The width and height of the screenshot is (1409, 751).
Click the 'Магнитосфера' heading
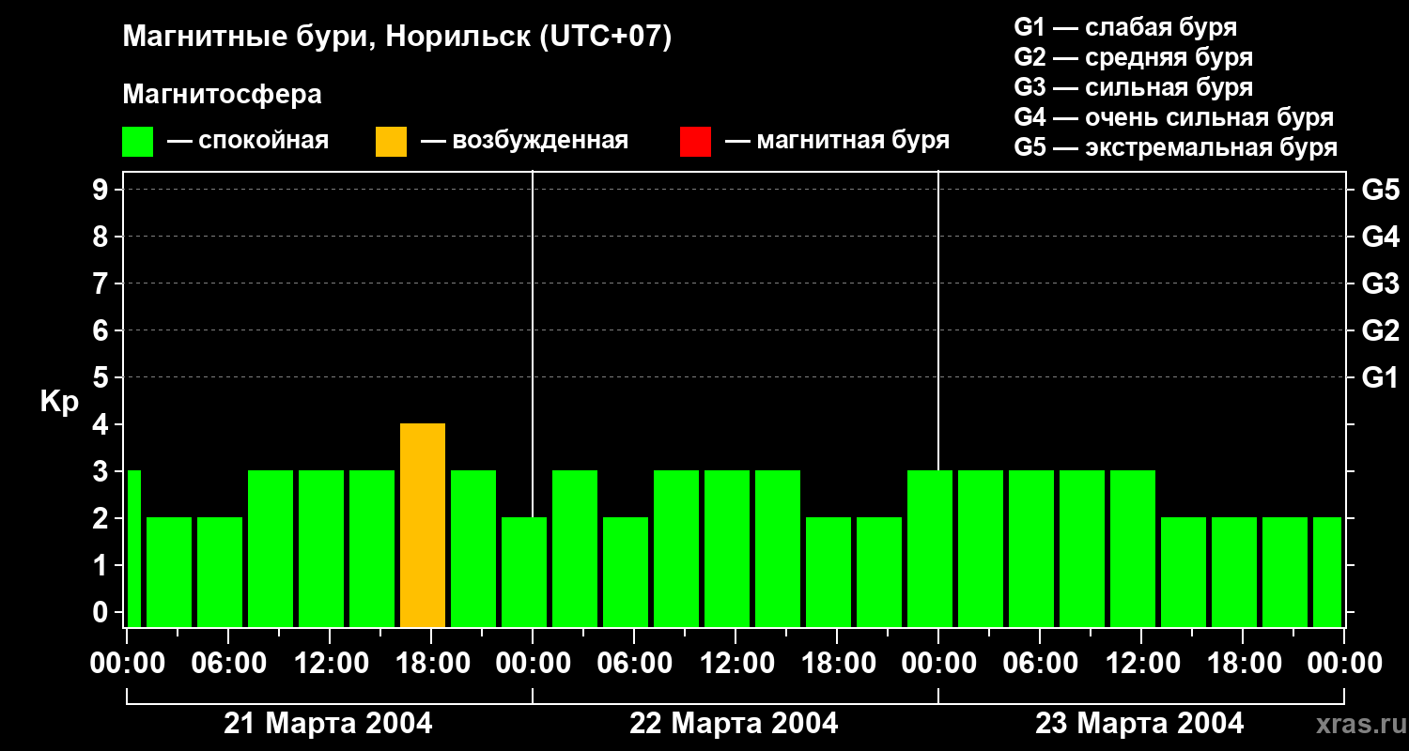[223, 95]
